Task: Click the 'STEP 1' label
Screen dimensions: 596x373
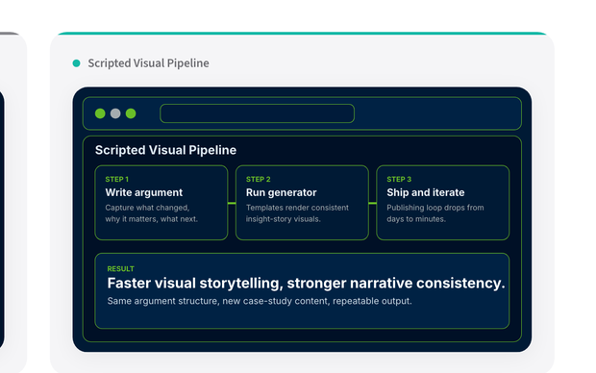Action: (117, 179)
